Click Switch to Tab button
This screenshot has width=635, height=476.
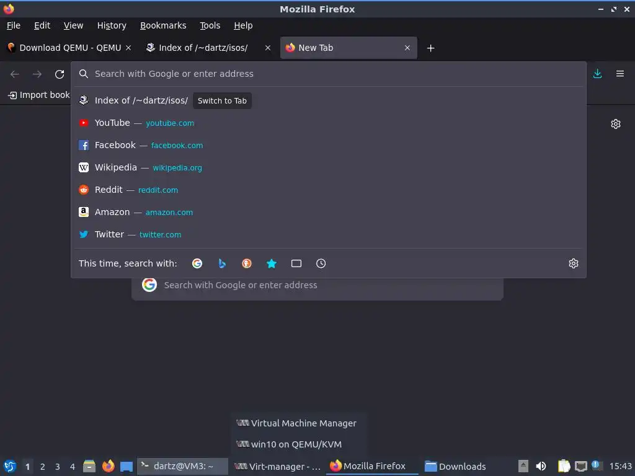222,101
